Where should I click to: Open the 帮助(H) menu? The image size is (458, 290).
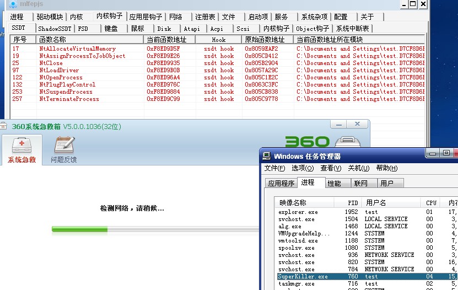[387, 168]
